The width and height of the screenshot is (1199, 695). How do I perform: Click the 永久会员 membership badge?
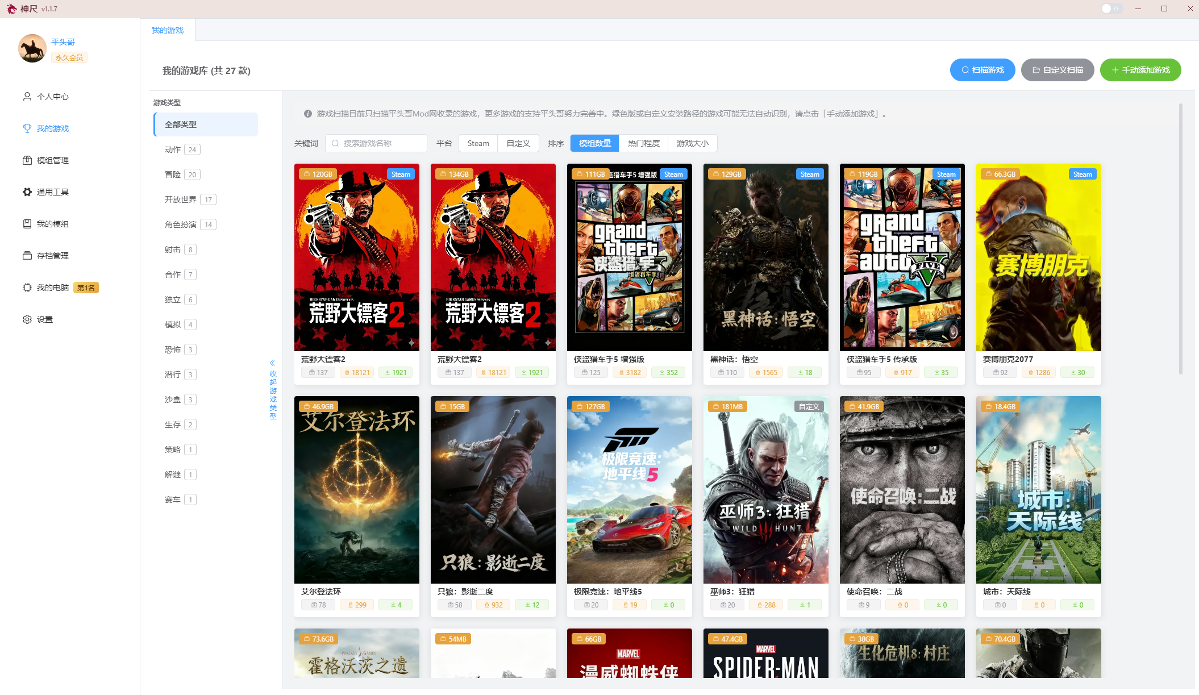coord(69,57)
